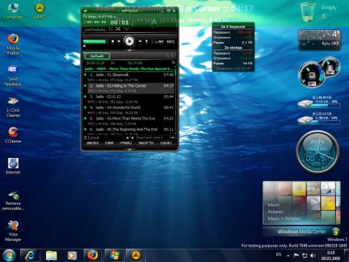The height and width of the screenshot is (262, 349).
Task: Open the playlist 'misc' menu
Action: pyautogui.click(x=126, y=143)
